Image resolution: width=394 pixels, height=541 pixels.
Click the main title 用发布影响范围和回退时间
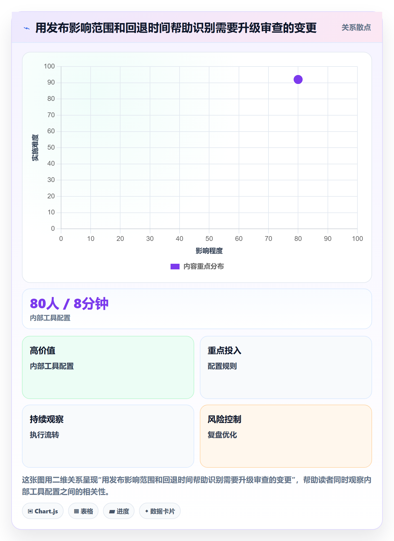point(176,28)
